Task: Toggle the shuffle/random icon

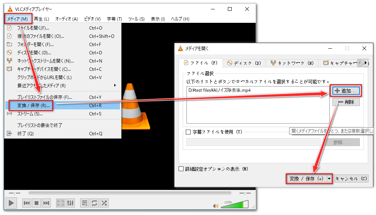Action: tap(104, 203)
